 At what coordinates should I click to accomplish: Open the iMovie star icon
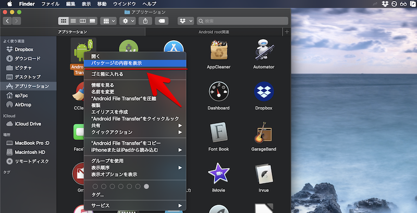pos(218,175)
